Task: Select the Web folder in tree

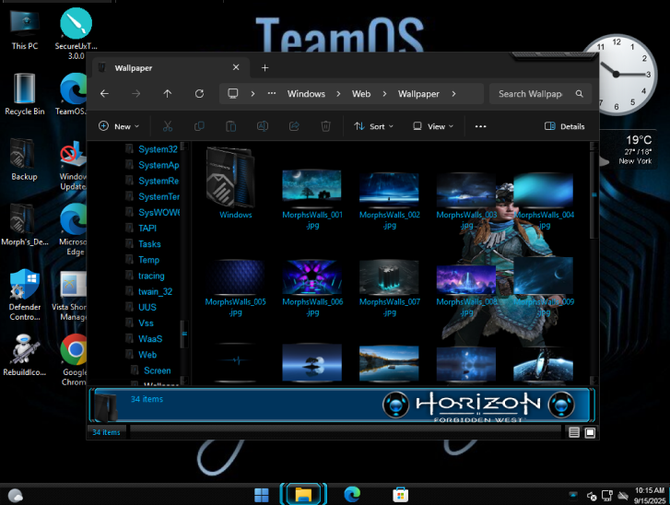Action: 147,355
